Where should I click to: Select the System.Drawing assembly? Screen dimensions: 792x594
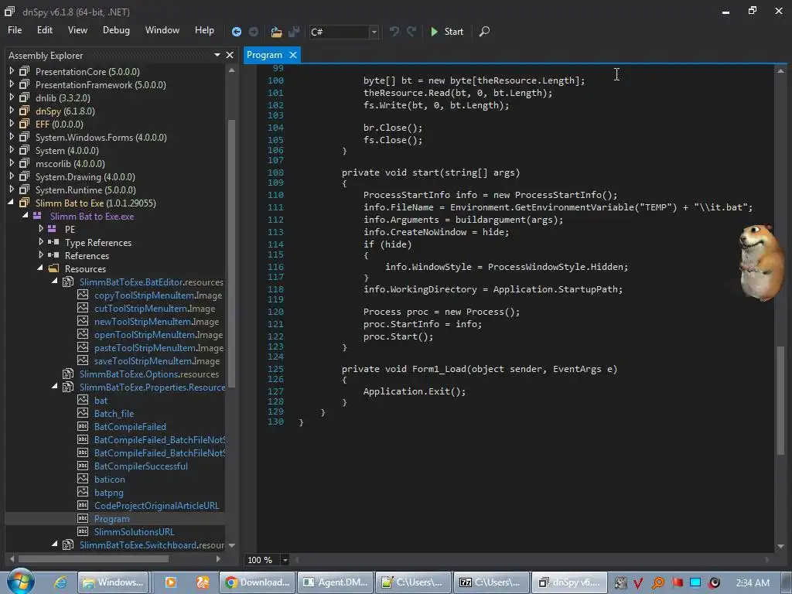pos(85,177)
